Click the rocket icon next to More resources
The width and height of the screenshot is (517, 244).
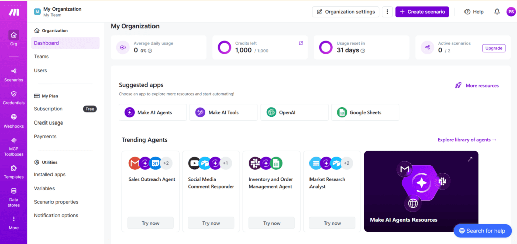pyautogui.click(x=458, y=86)
